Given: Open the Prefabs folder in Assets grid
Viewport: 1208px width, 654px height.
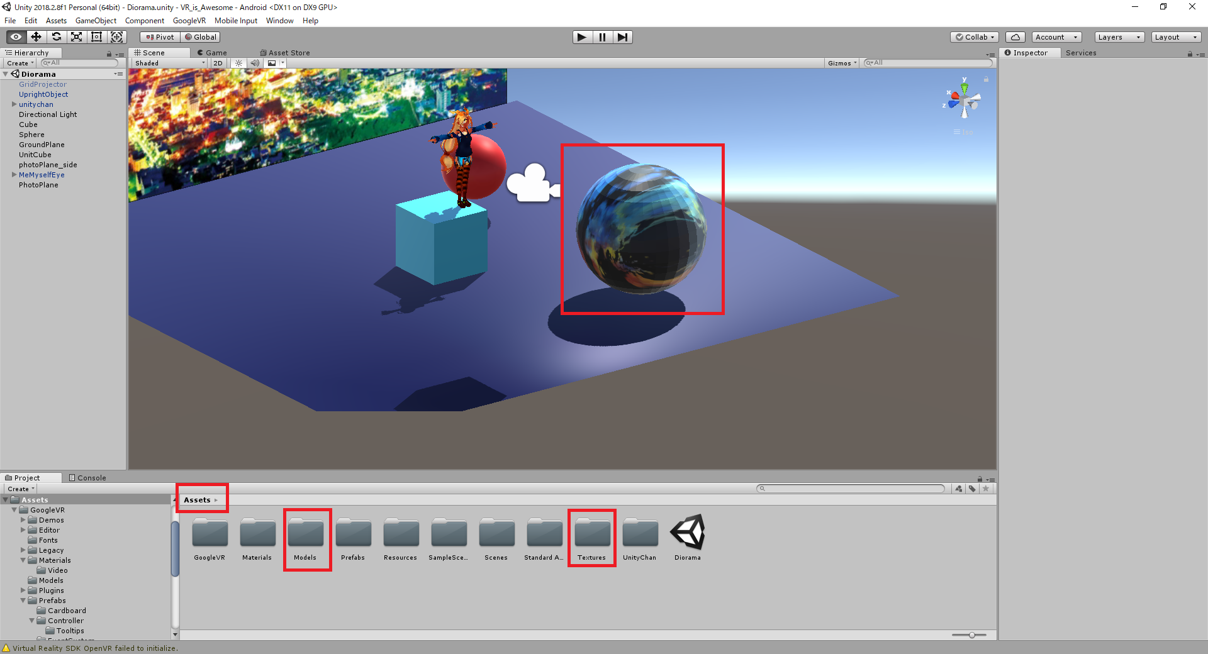Looking at the screenshot, I should (353, 539).
